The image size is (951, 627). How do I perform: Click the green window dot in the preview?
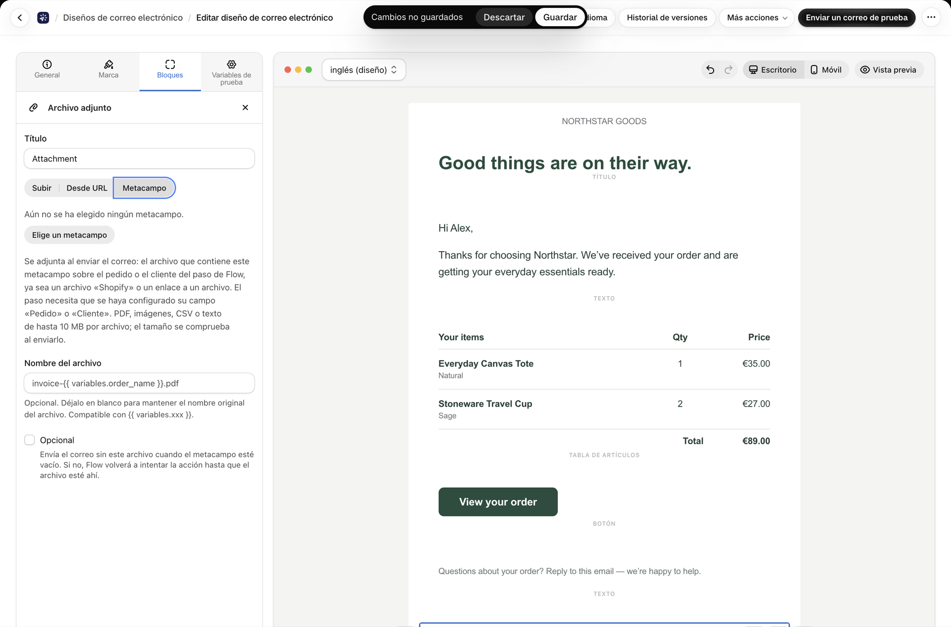point(309,70)
